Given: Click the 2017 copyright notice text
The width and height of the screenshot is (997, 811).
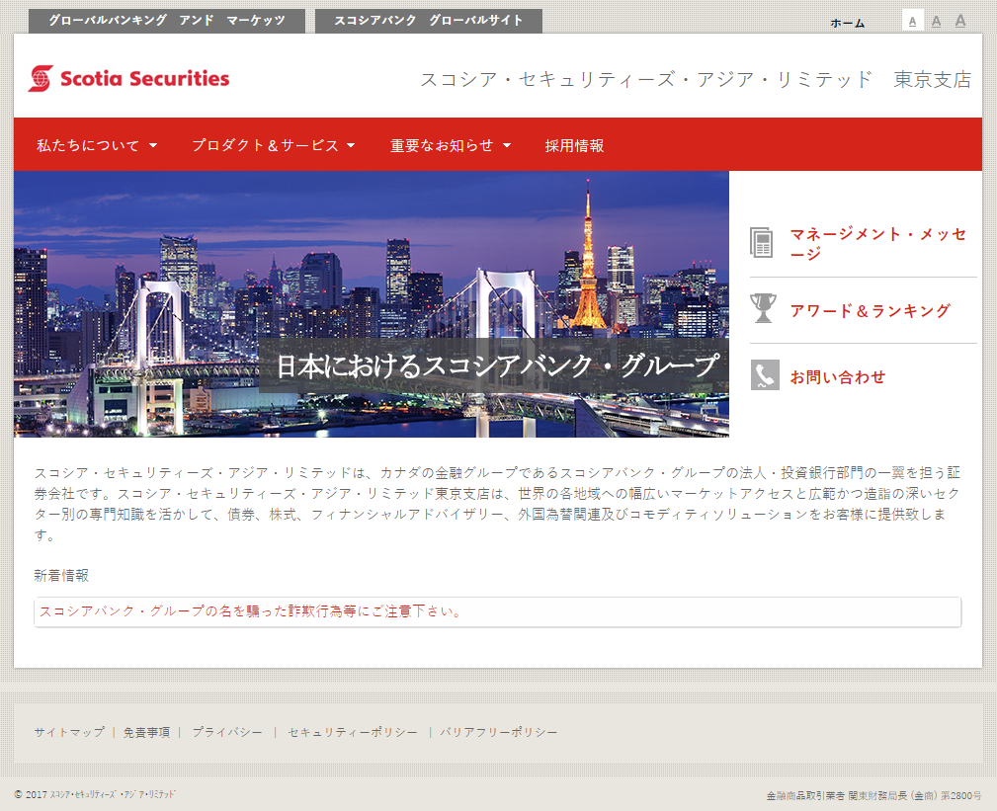Looking at the screenshot, I should 95,794.
